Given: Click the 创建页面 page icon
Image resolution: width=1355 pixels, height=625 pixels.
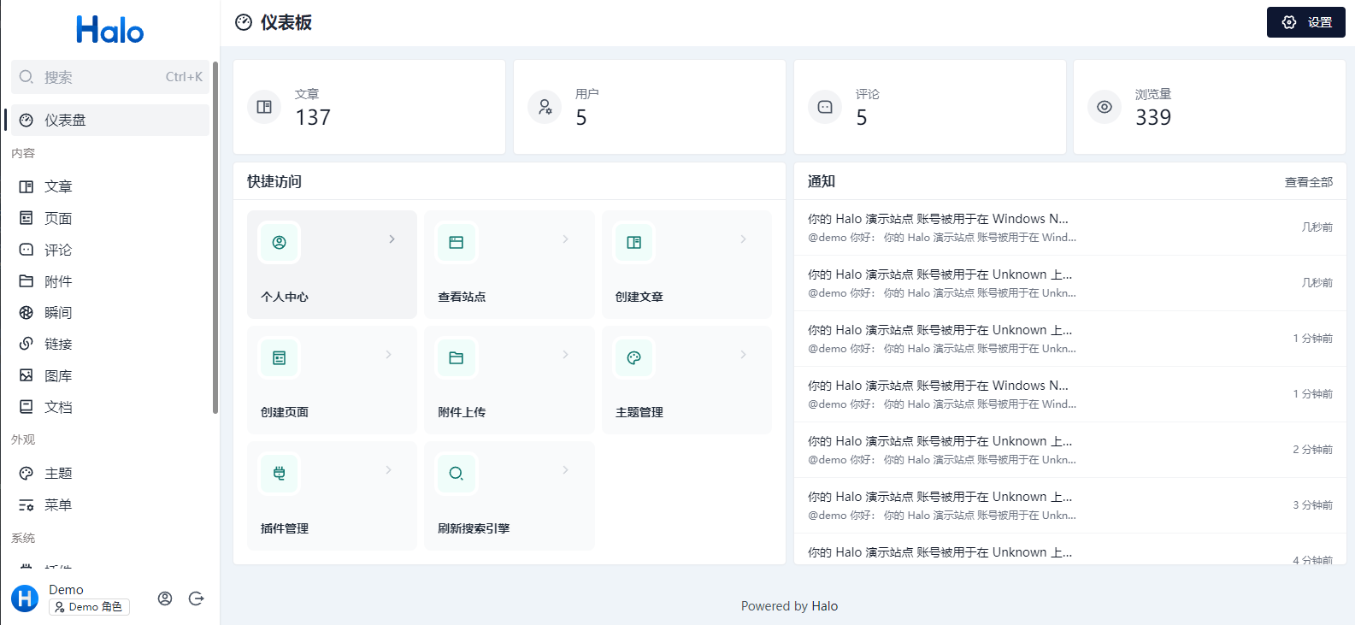Looking at the screenshot, I should (x=279, y=358).
